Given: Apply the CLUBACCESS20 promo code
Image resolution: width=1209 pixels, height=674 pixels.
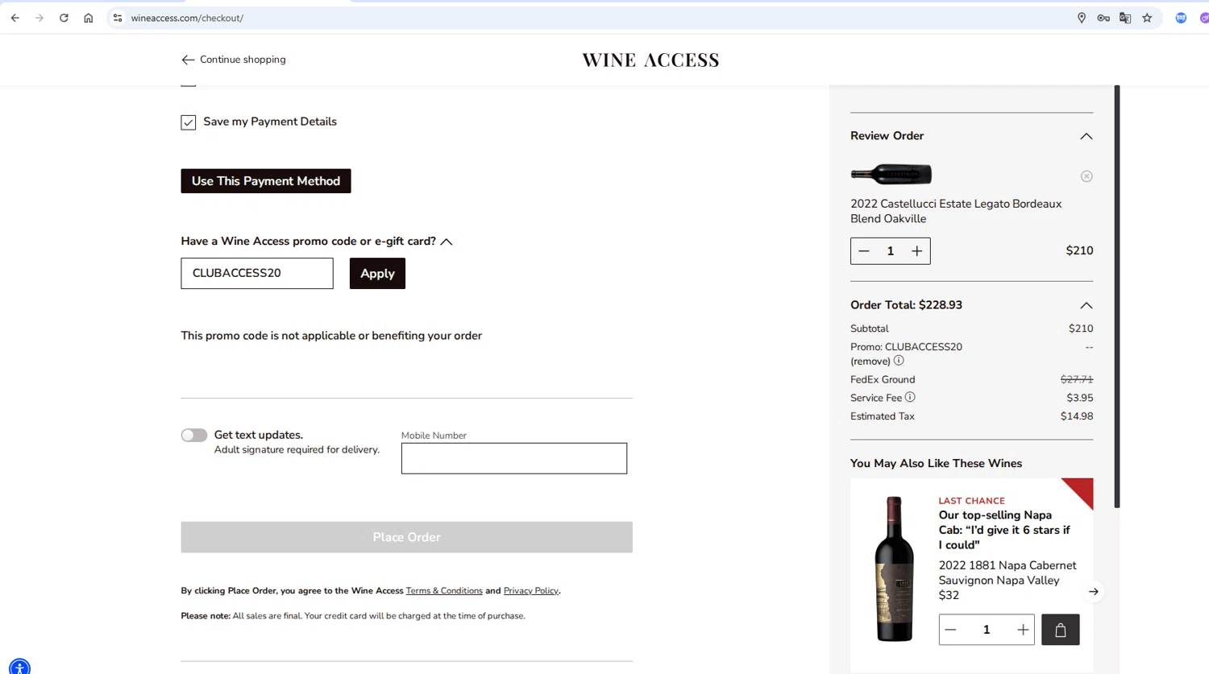Looking at the screenshot, I should (x=377, y=274).
